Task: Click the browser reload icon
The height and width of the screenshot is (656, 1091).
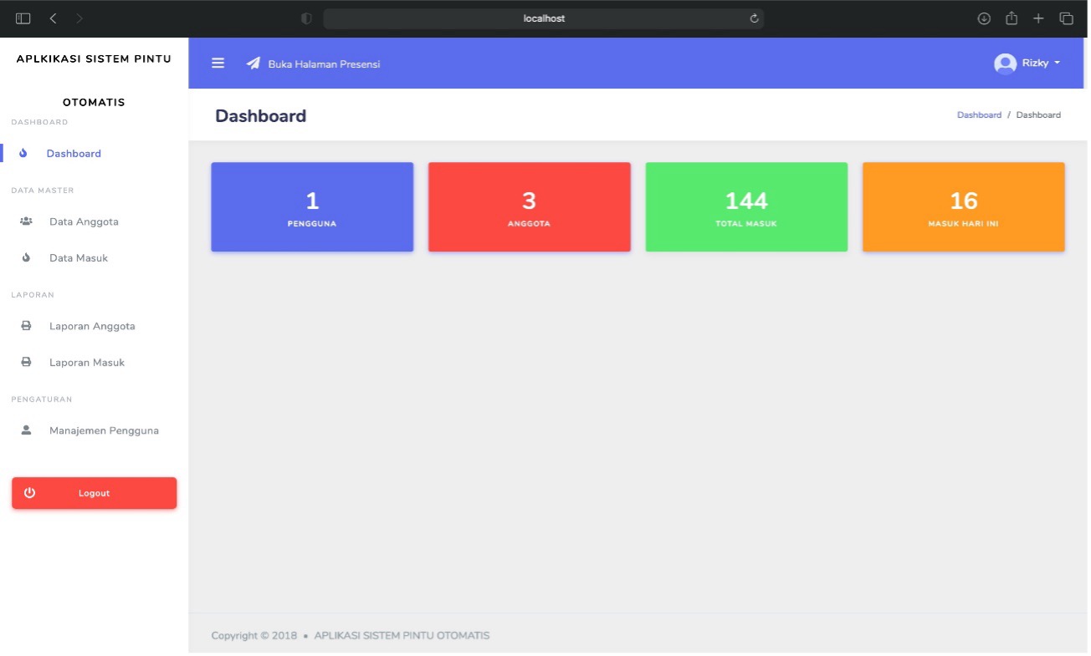Action: point(754,18)
